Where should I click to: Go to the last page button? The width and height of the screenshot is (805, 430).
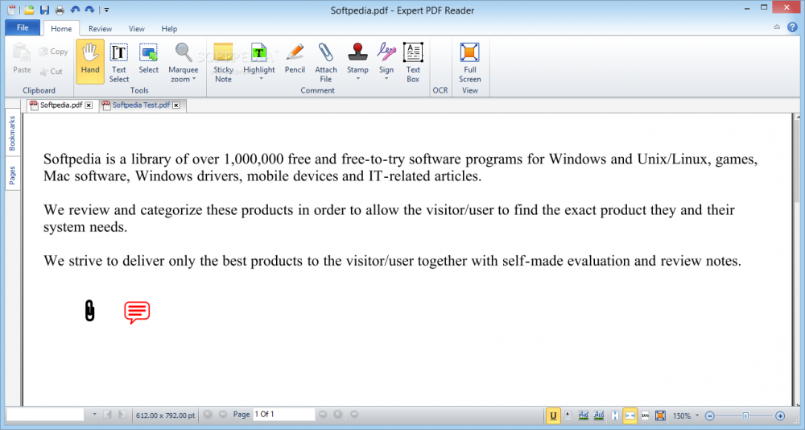338,414
